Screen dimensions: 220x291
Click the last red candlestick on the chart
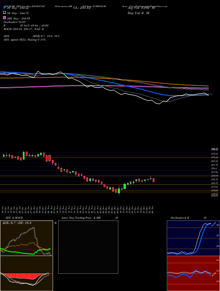tap(154, 180)
